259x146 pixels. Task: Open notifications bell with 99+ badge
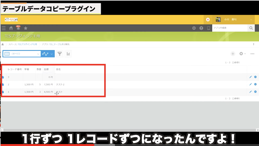[18, 28]
